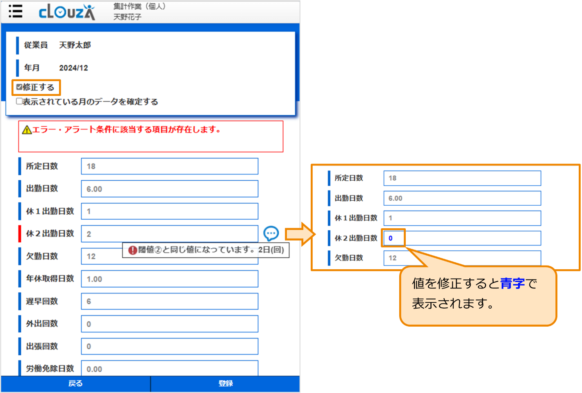Click the 年休取得日数 input showing 1.00
The height and width of the screenshot is (393, 582).
point(169,279)
